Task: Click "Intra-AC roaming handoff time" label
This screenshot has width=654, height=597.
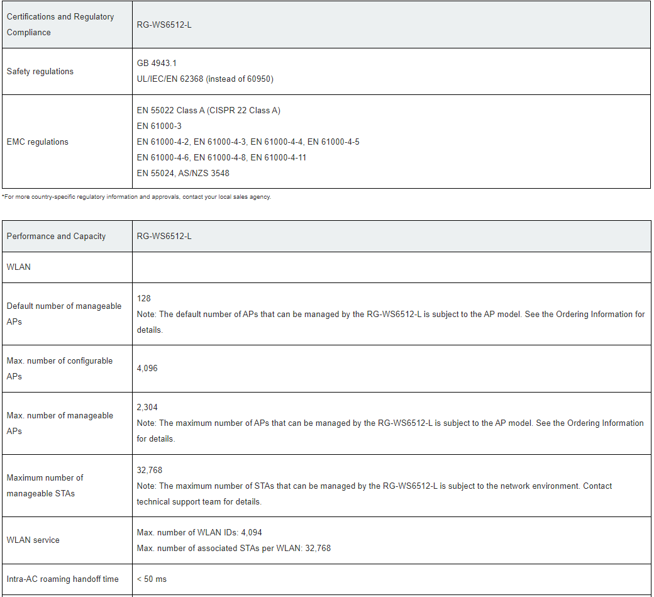Action: 62,579
